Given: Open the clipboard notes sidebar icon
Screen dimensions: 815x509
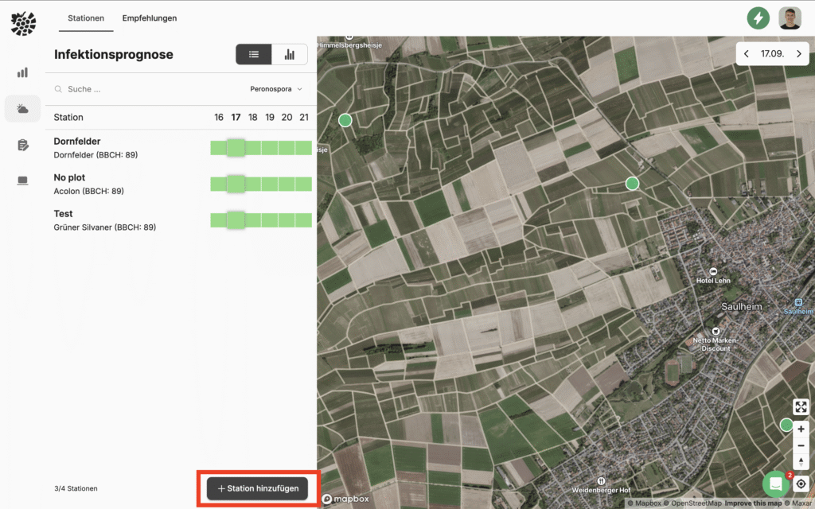Looking at the screenshot, I should (22, 145).
